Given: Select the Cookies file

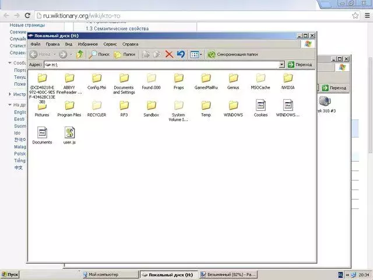Looking at the screenshot, I should 261,108.
